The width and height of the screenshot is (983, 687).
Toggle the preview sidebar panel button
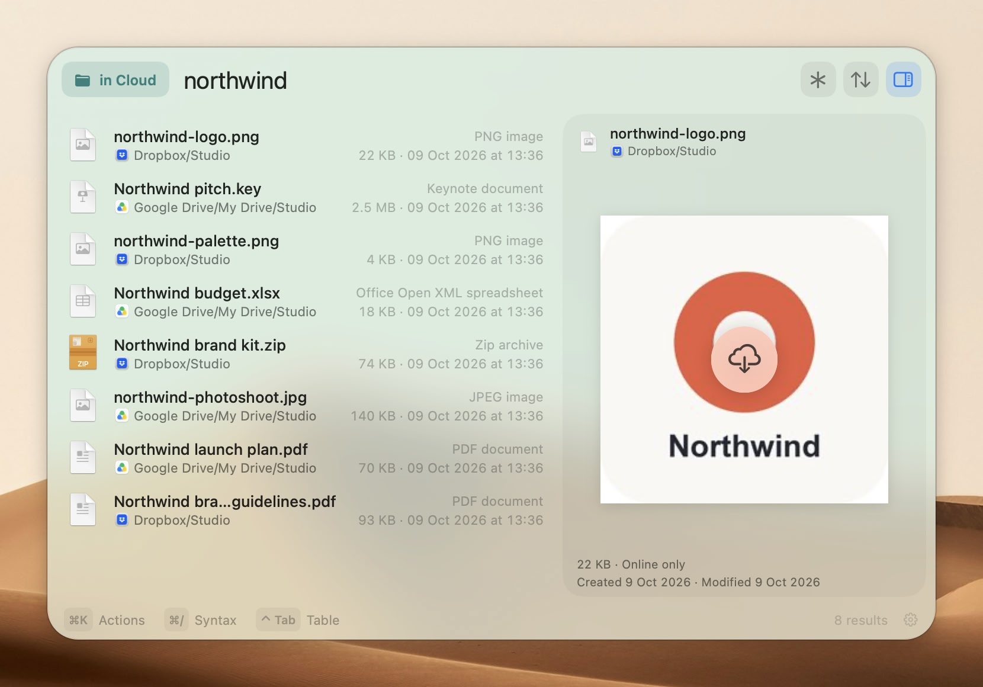coord(903,79)
